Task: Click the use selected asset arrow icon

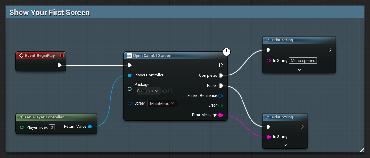Action: [x=164, y=91]
